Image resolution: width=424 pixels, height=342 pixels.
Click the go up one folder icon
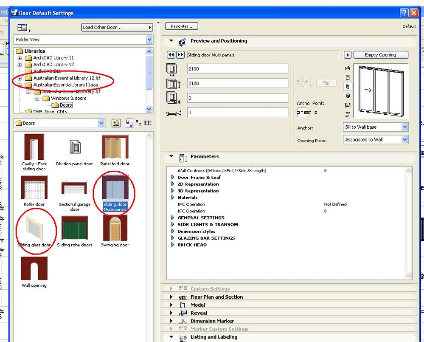(x=116, y=123)
